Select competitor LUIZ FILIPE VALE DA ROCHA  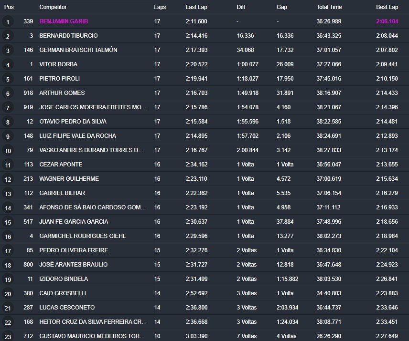point(78,136)
